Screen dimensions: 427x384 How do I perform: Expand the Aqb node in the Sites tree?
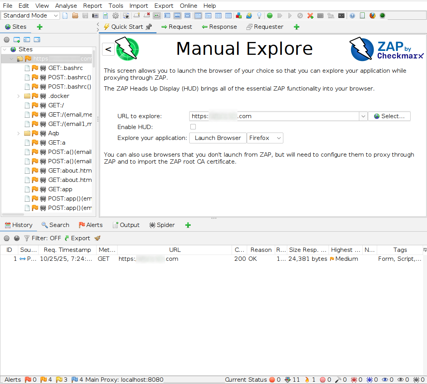click(18, 133)
